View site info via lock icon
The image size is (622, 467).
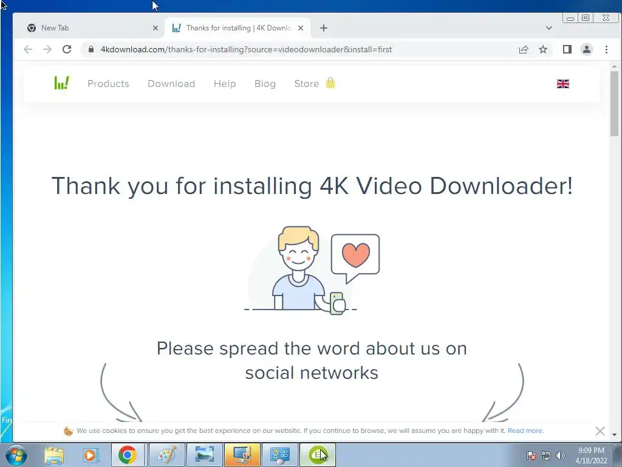91,49
